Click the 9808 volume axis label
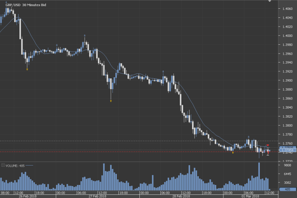The height and width of the screenshot is (198, 297). [287, 165]
